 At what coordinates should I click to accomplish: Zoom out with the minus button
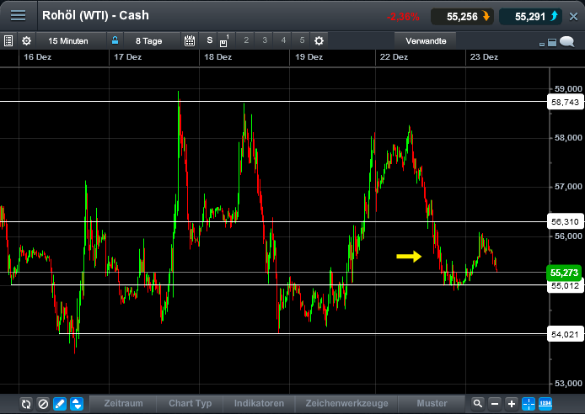coord(495,404)
